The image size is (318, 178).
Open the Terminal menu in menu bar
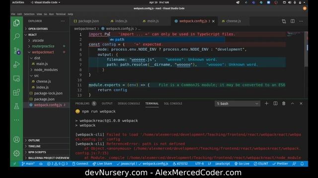point(61,14)
